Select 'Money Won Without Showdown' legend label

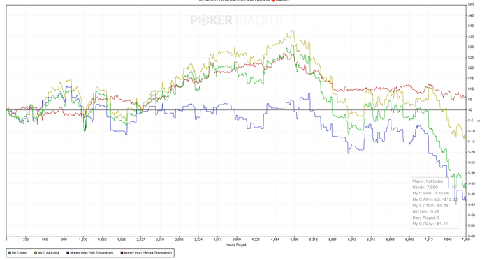click(147, 253)
